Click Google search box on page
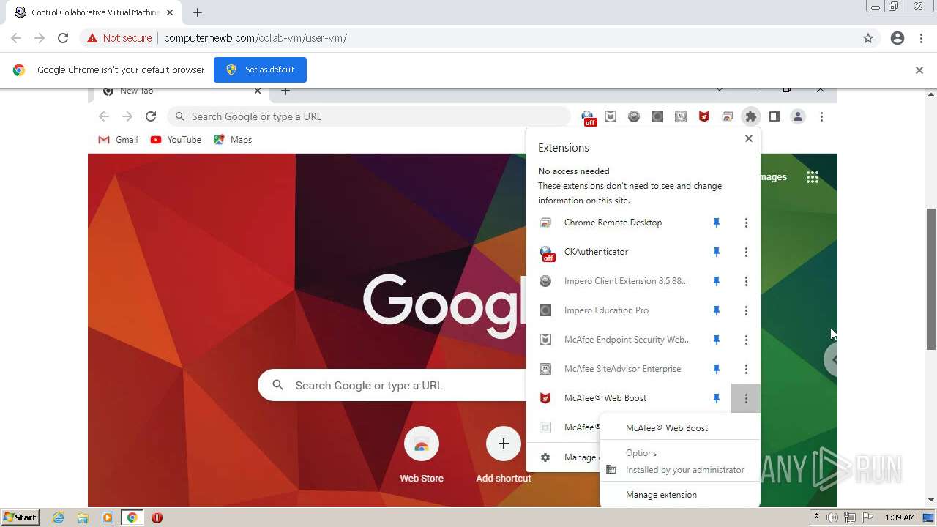Screen dimensions: 937x527 coord(392,386)
